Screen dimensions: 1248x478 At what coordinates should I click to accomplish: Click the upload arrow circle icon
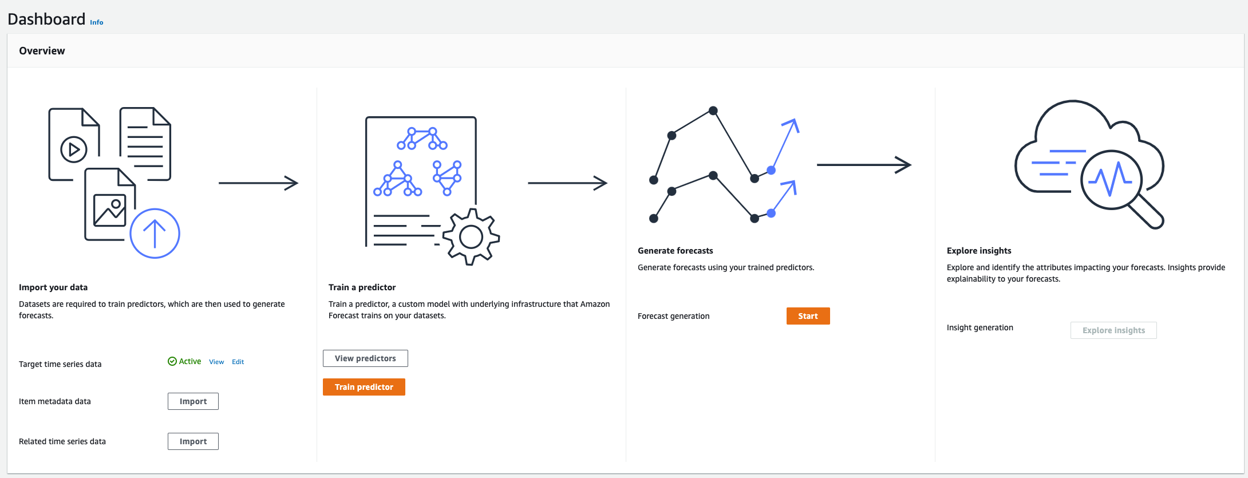(155, 234)
